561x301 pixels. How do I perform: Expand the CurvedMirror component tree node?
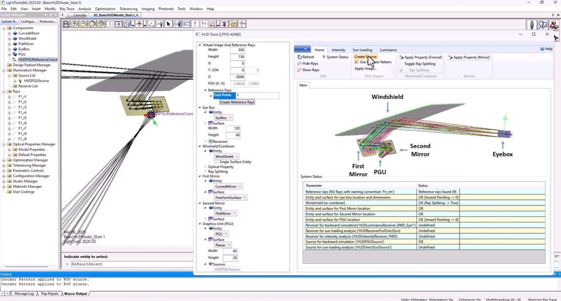pyautogui.click(x=10, y=33)
